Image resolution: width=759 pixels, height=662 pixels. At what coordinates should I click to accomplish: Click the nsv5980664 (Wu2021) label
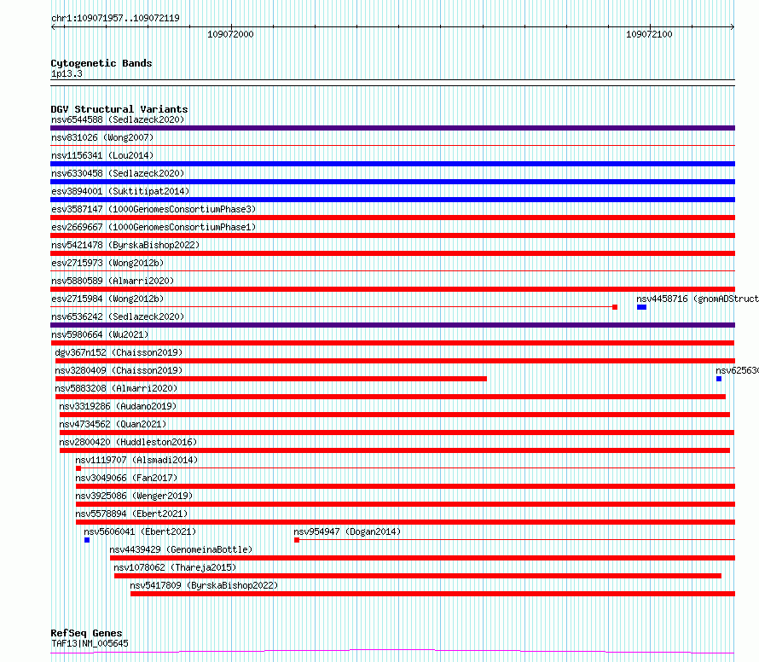click(100, 334)
